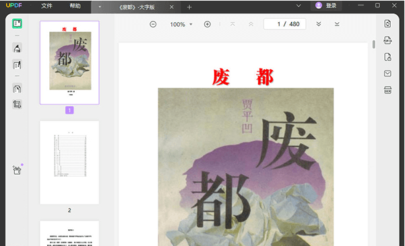Zoom in with the plus button
This screenshot has width=405, height=246.
208,24
